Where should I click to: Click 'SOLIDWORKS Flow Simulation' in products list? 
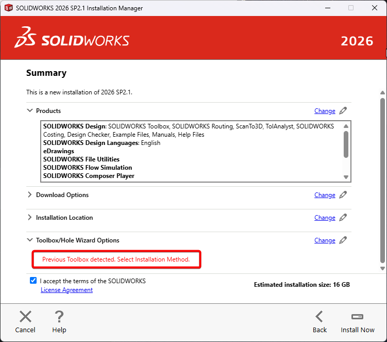pyautogui.click(x=88, y=167)
